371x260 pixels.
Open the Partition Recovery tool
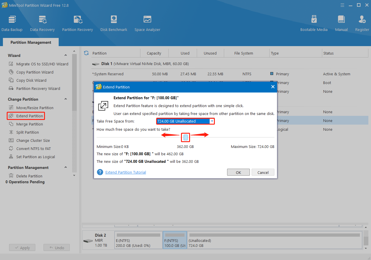[x=77, y=23]
